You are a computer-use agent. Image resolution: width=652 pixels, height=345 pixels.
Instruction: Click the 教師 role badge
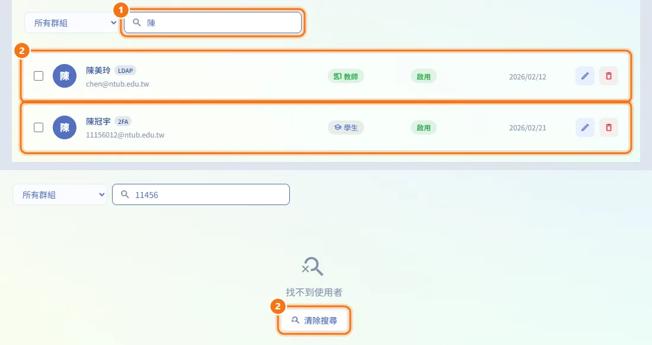[346, 76]
